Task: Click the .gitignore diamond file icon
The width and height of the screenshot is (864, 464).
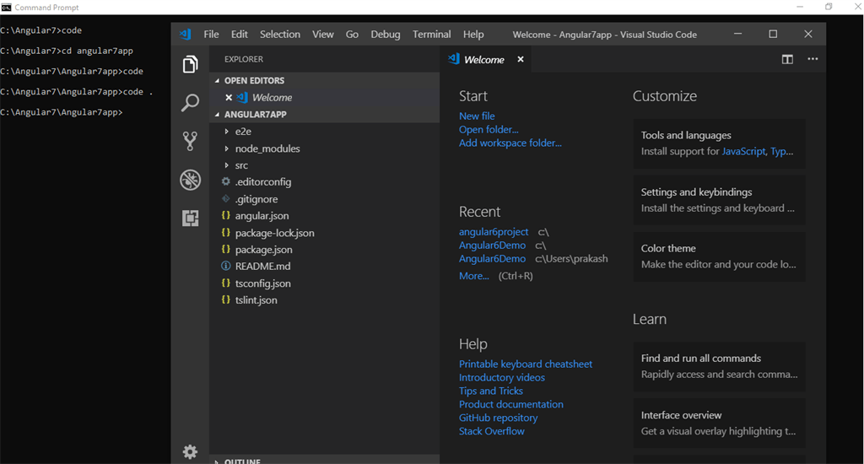Action: 226,198
